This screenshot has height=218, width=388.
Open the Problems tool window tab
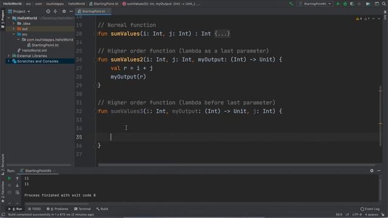(x=57, y=209)
